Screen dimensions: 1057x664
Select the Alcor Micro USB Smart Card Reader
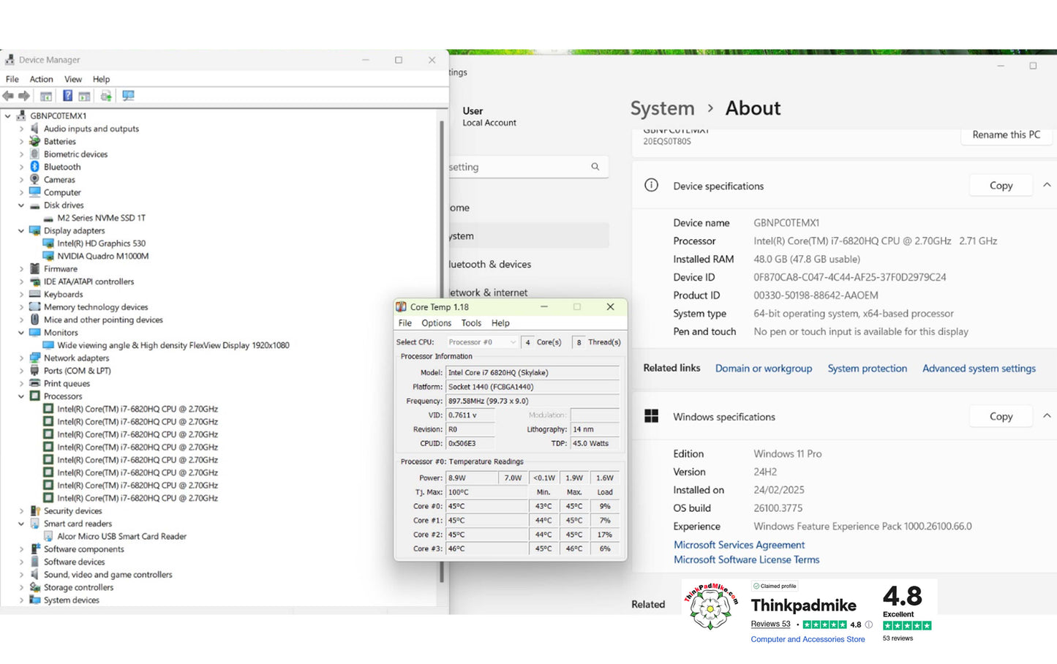[x=121, y=537]
